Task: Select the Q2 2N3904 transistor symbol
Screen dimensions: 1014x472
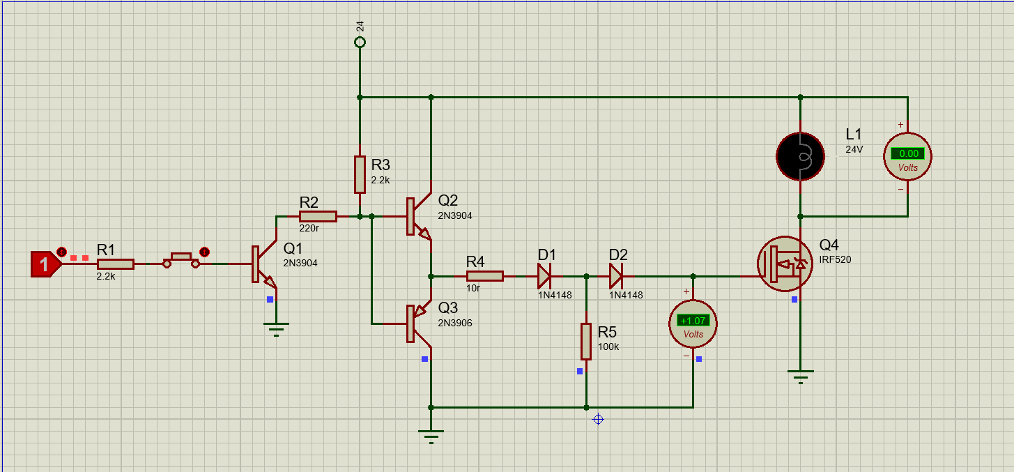Action: [417, 217]
